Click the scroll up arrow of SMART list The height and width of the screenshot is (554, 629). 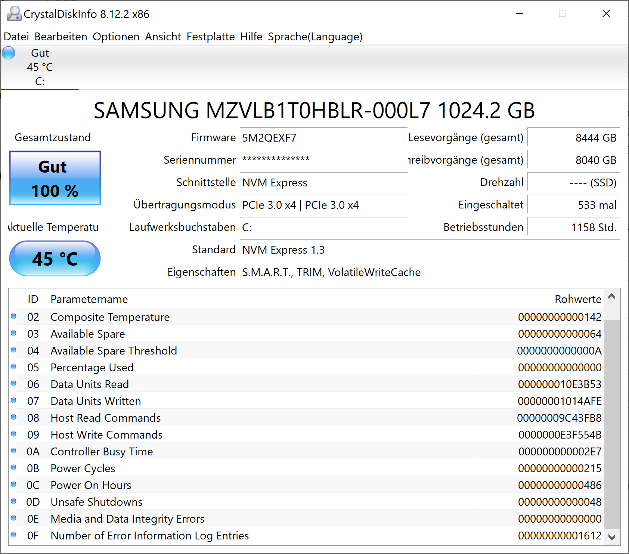(x=612, y=297)
